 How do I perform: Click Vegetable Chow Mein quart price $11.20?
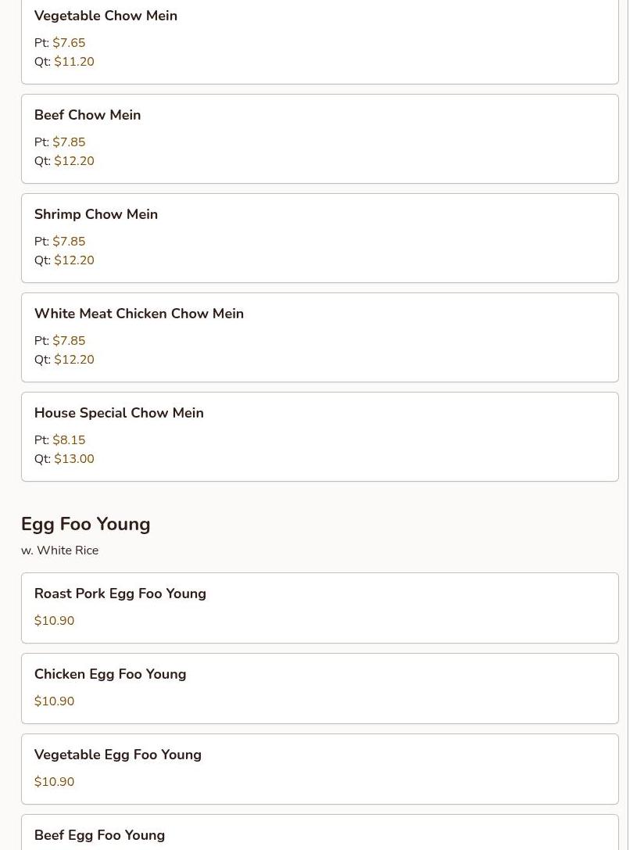74,62
